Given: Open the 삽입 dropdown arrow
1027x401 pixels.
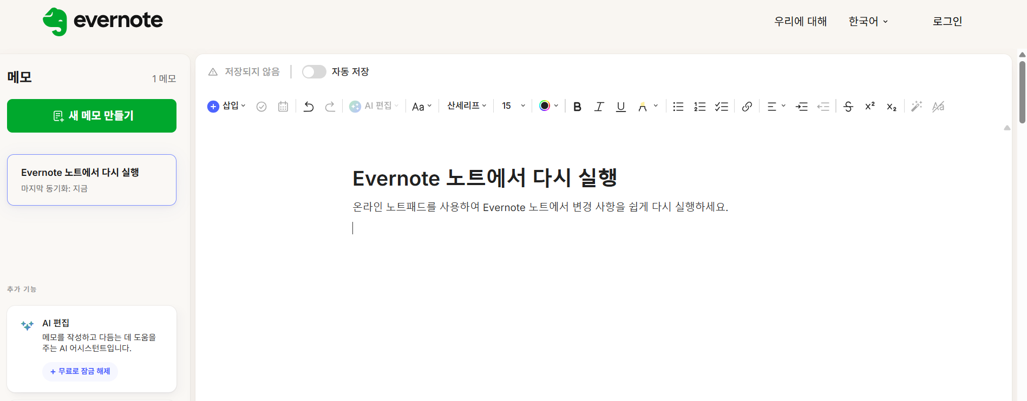Looking at the screenshot, I should (x=243, y=106).
